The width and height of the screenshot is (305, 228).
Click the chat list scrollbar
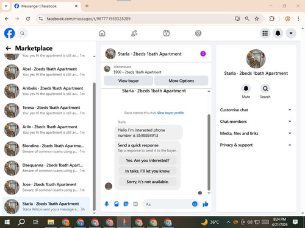[x=94, y=147]
